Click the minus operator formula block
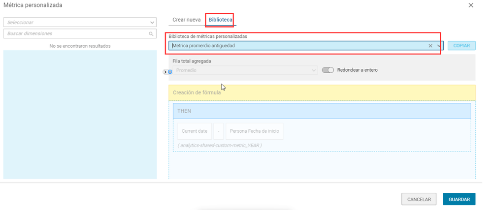 218,131
